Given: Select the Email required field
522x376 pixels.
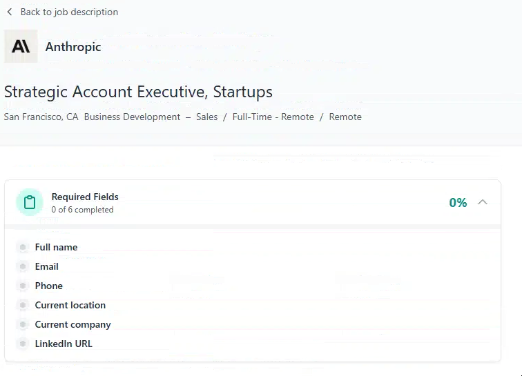Looking at the screenshot, I should [x=47, y=266].
